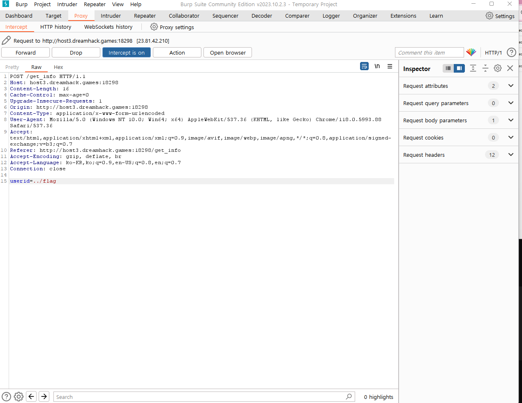Switch editor to Pretty view
The image size is (522, 403).
[12, 67]
